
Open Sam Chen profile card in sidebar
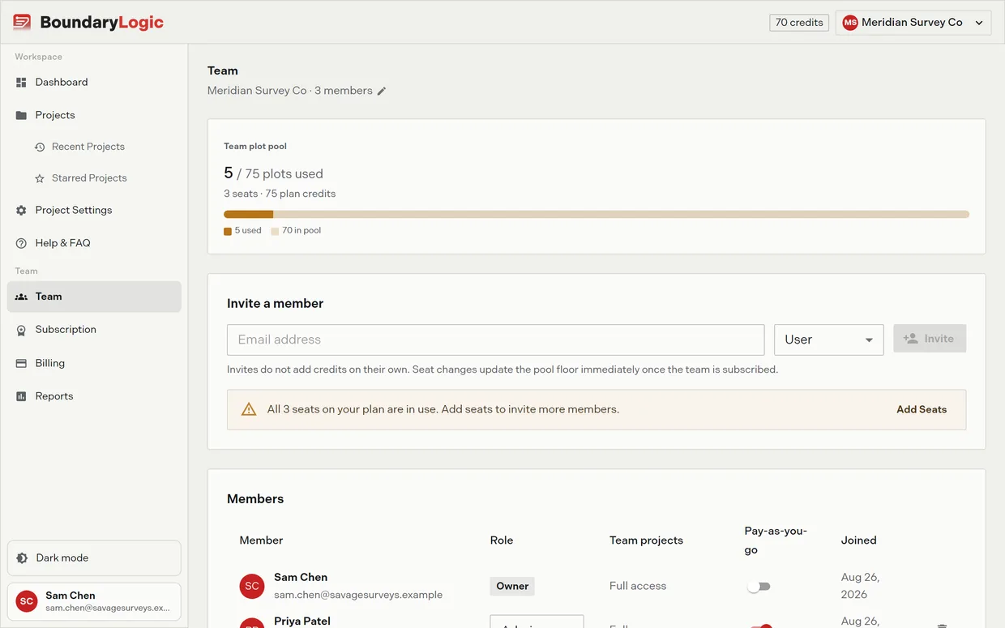coord(94,601)
